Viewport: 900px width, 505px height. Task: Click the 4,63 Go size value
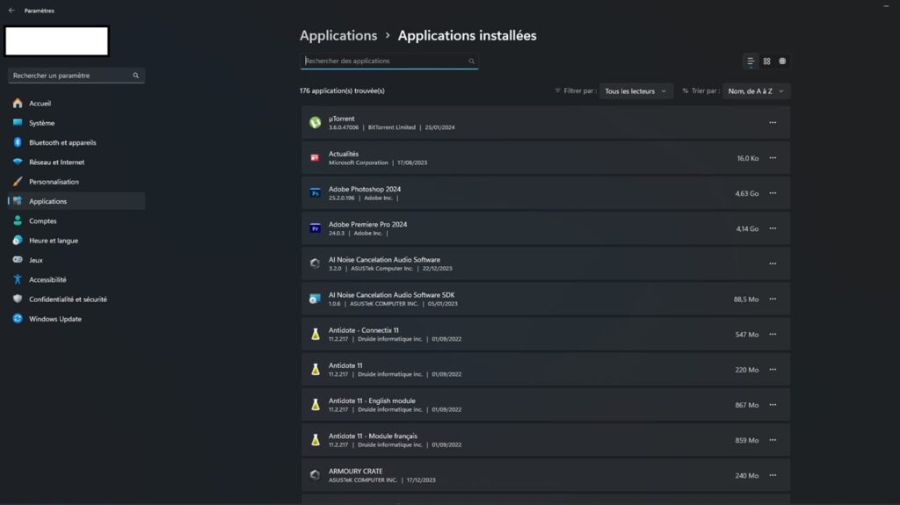(746, 193)
